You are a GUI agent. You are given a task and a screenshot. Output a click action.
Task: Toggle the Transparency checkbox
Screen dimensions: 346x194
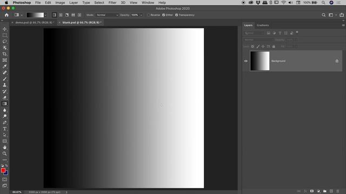(x=177, y=15)
